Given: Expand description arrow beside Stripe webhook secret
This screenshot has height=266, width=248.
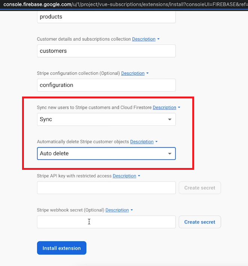Looking at the screenshot, I should 132,210.
